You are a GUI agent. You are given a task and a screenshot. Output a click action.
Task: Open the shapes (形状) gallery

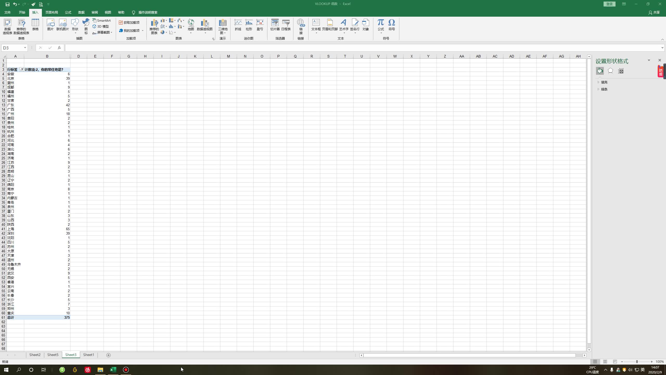75,26
